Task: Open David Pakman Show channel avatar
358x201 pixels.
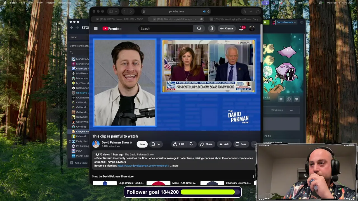Action: pyautogui.click(x=96, y=144)
